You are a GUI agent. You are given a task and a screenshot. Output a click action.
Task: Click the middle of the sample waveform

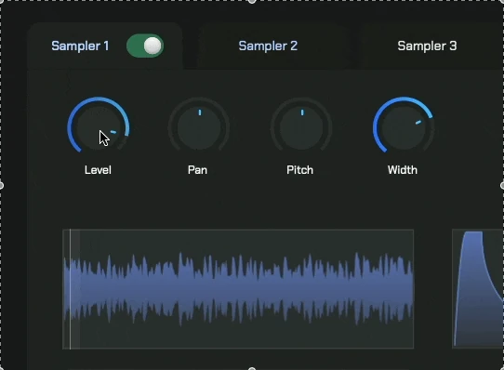tap(238, 289)
